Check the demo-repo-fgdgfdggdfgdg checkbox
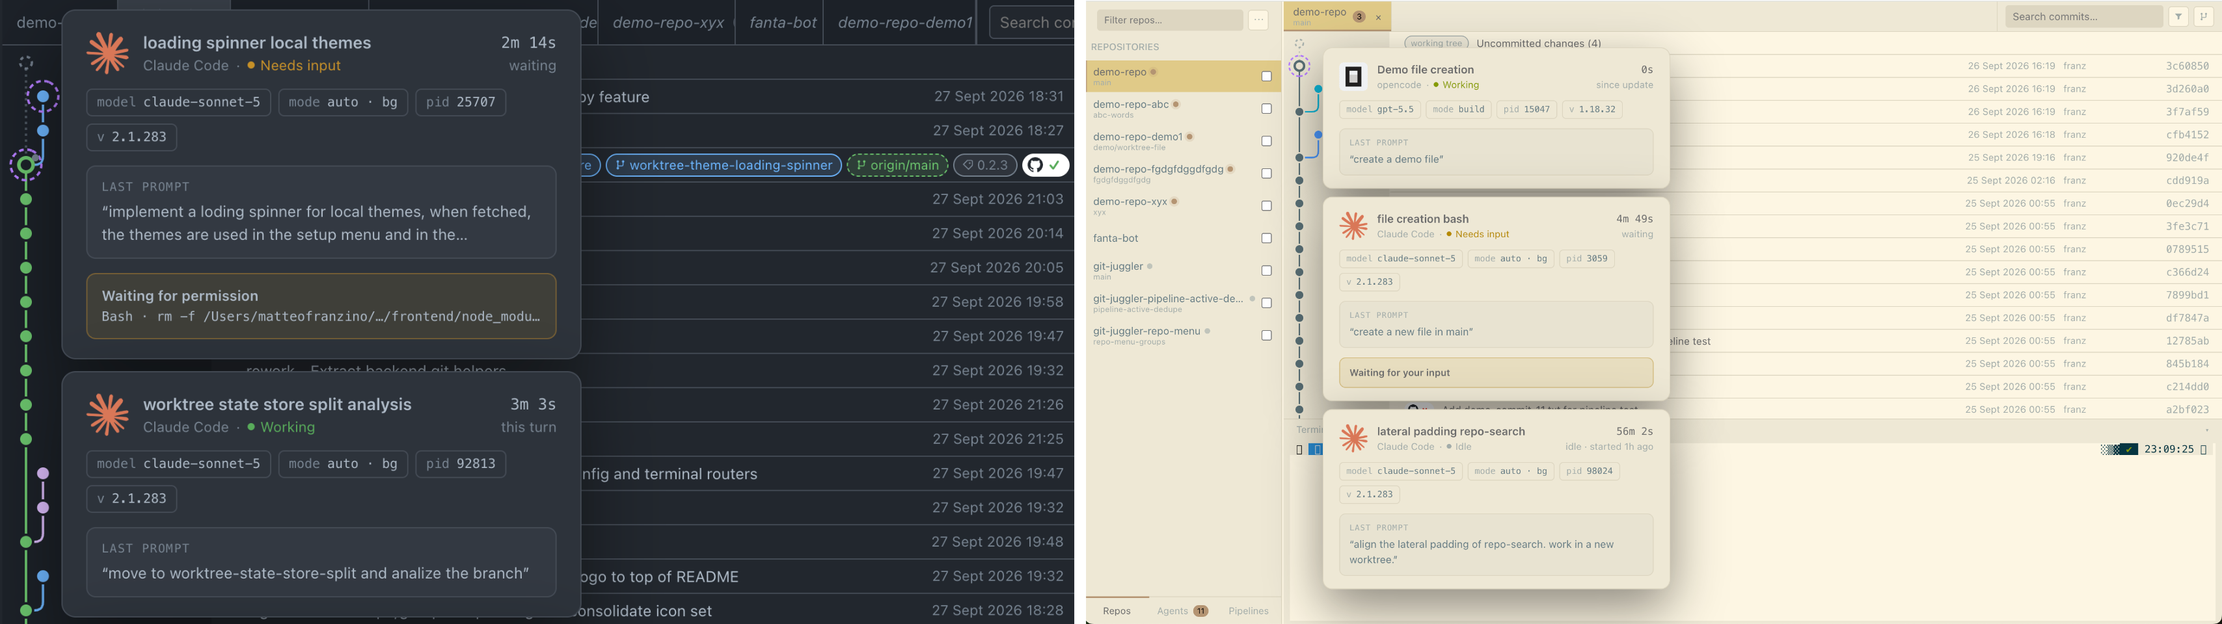2222x624 pixels. pyautogui.click(x=1266, y=174)
